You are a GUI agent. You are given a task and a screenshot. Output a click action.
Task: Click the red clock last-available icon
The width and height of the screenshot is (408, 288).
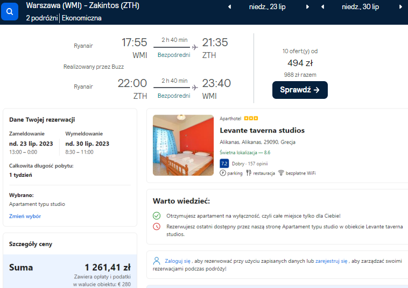[x=157, y=226]
